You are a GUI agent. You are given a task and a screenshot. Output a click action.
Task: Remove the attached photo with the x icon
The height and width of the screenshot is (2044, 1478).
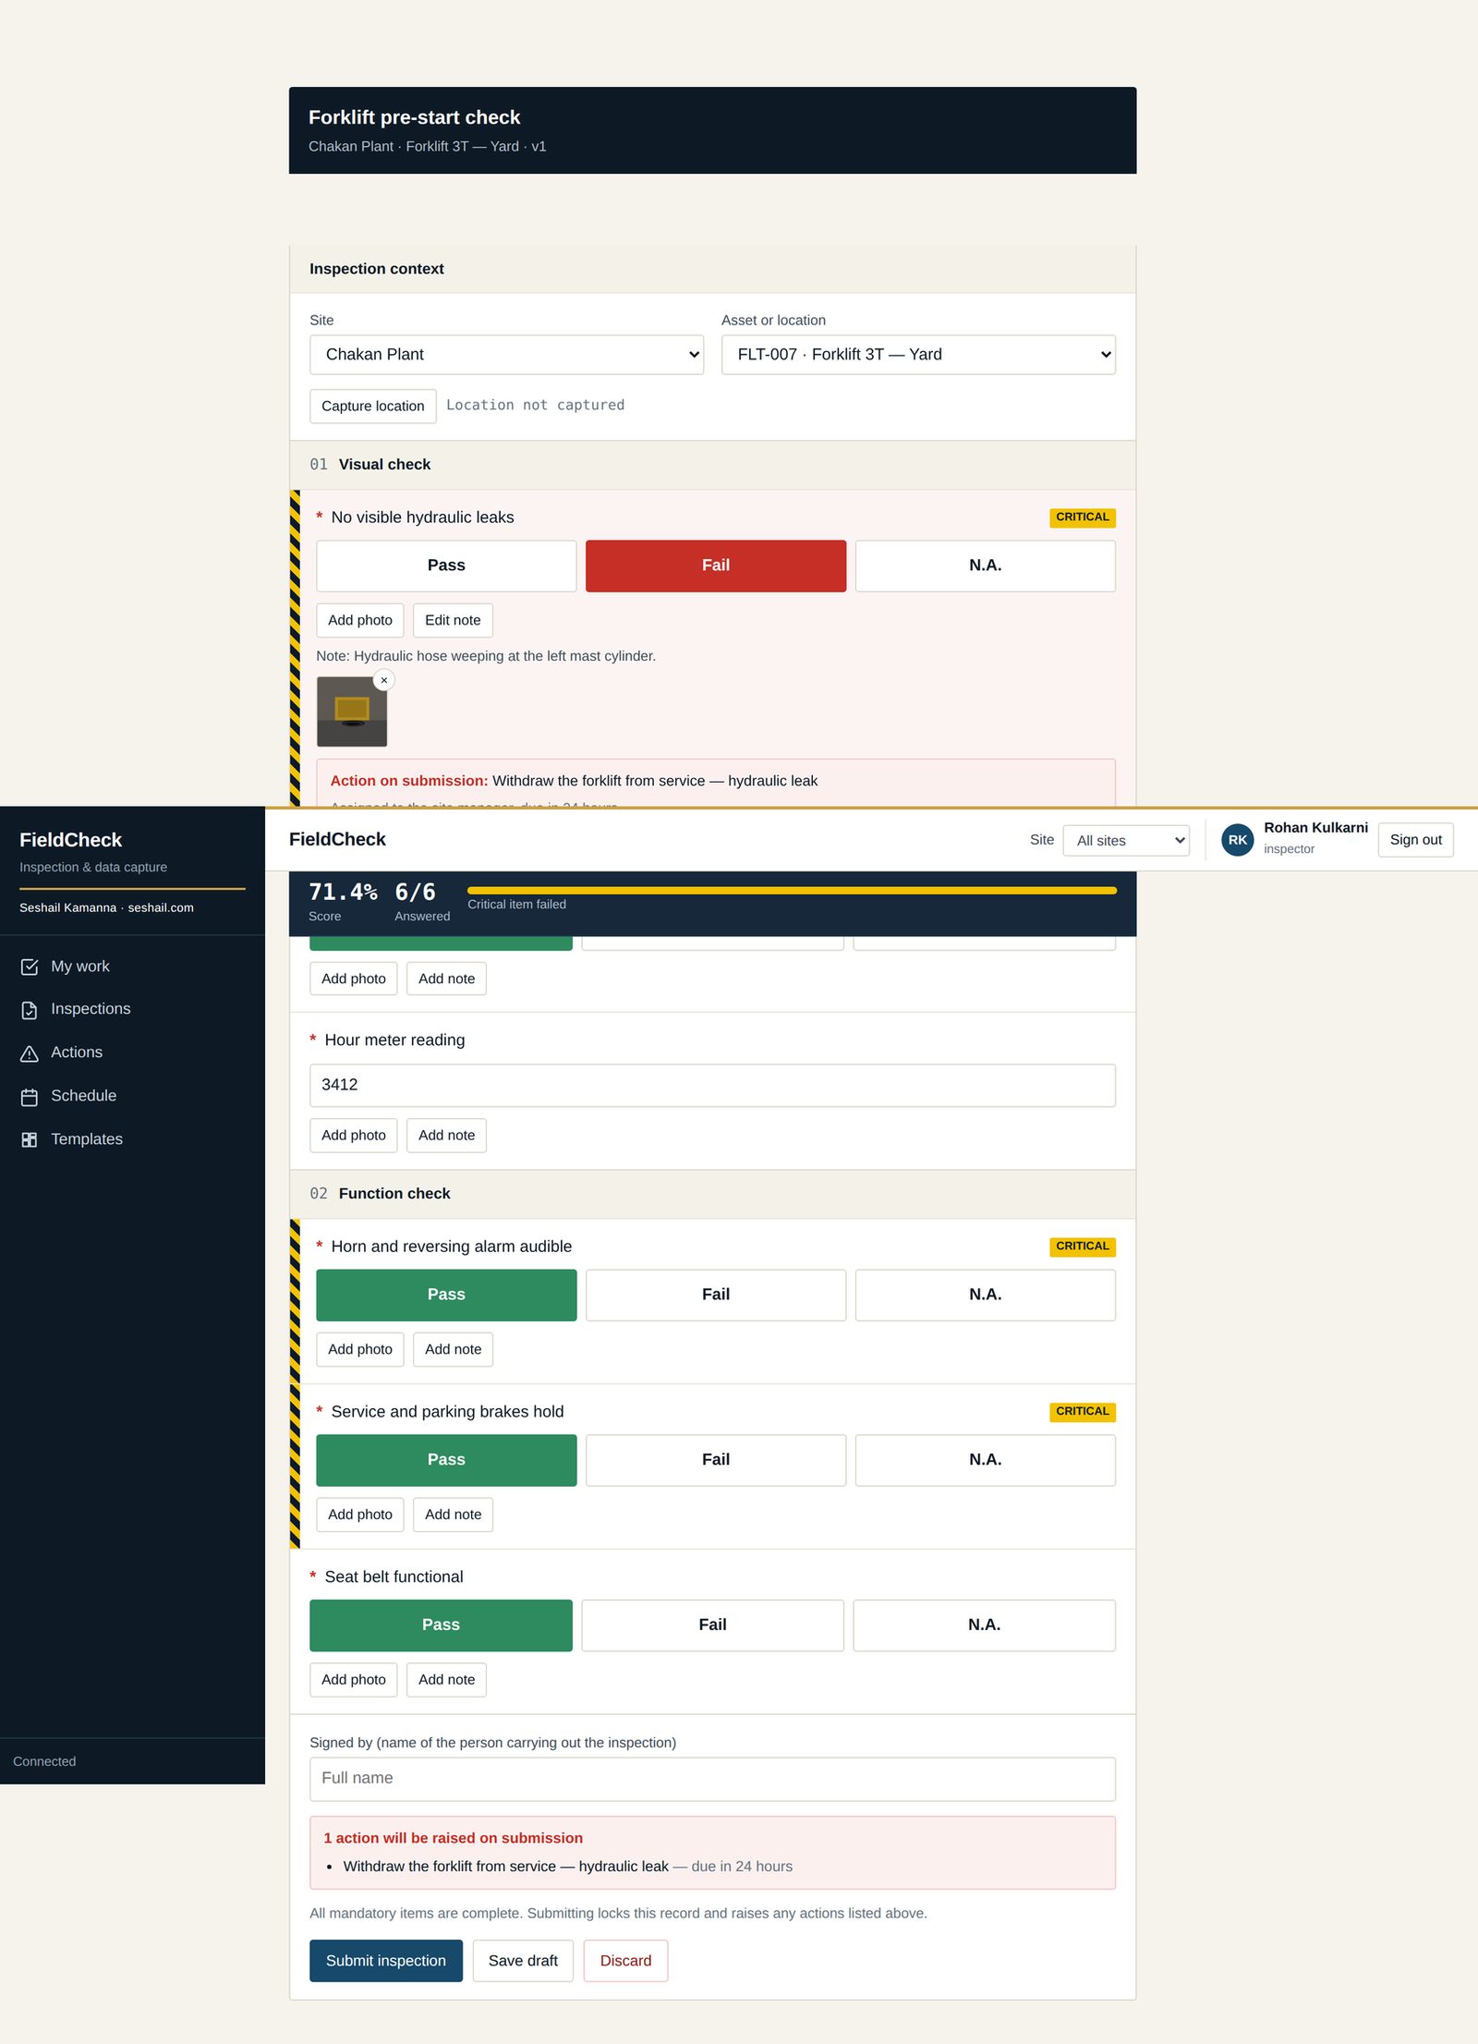(x=384, y=680)
